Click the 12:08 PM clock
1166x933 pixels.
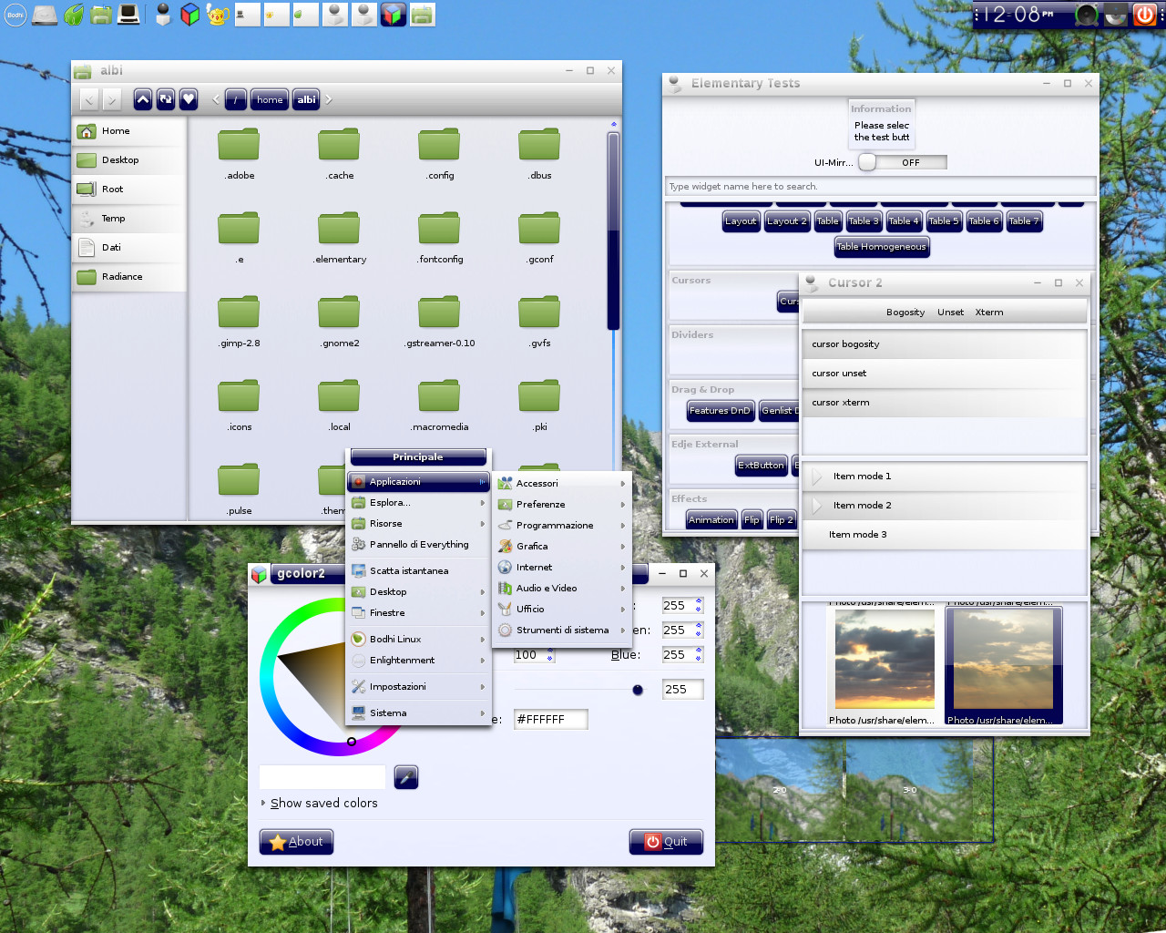coord(1018,15)
